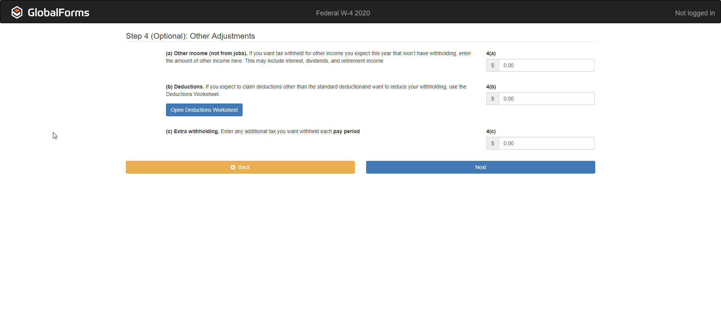Click the Not logged in status text

695,13
